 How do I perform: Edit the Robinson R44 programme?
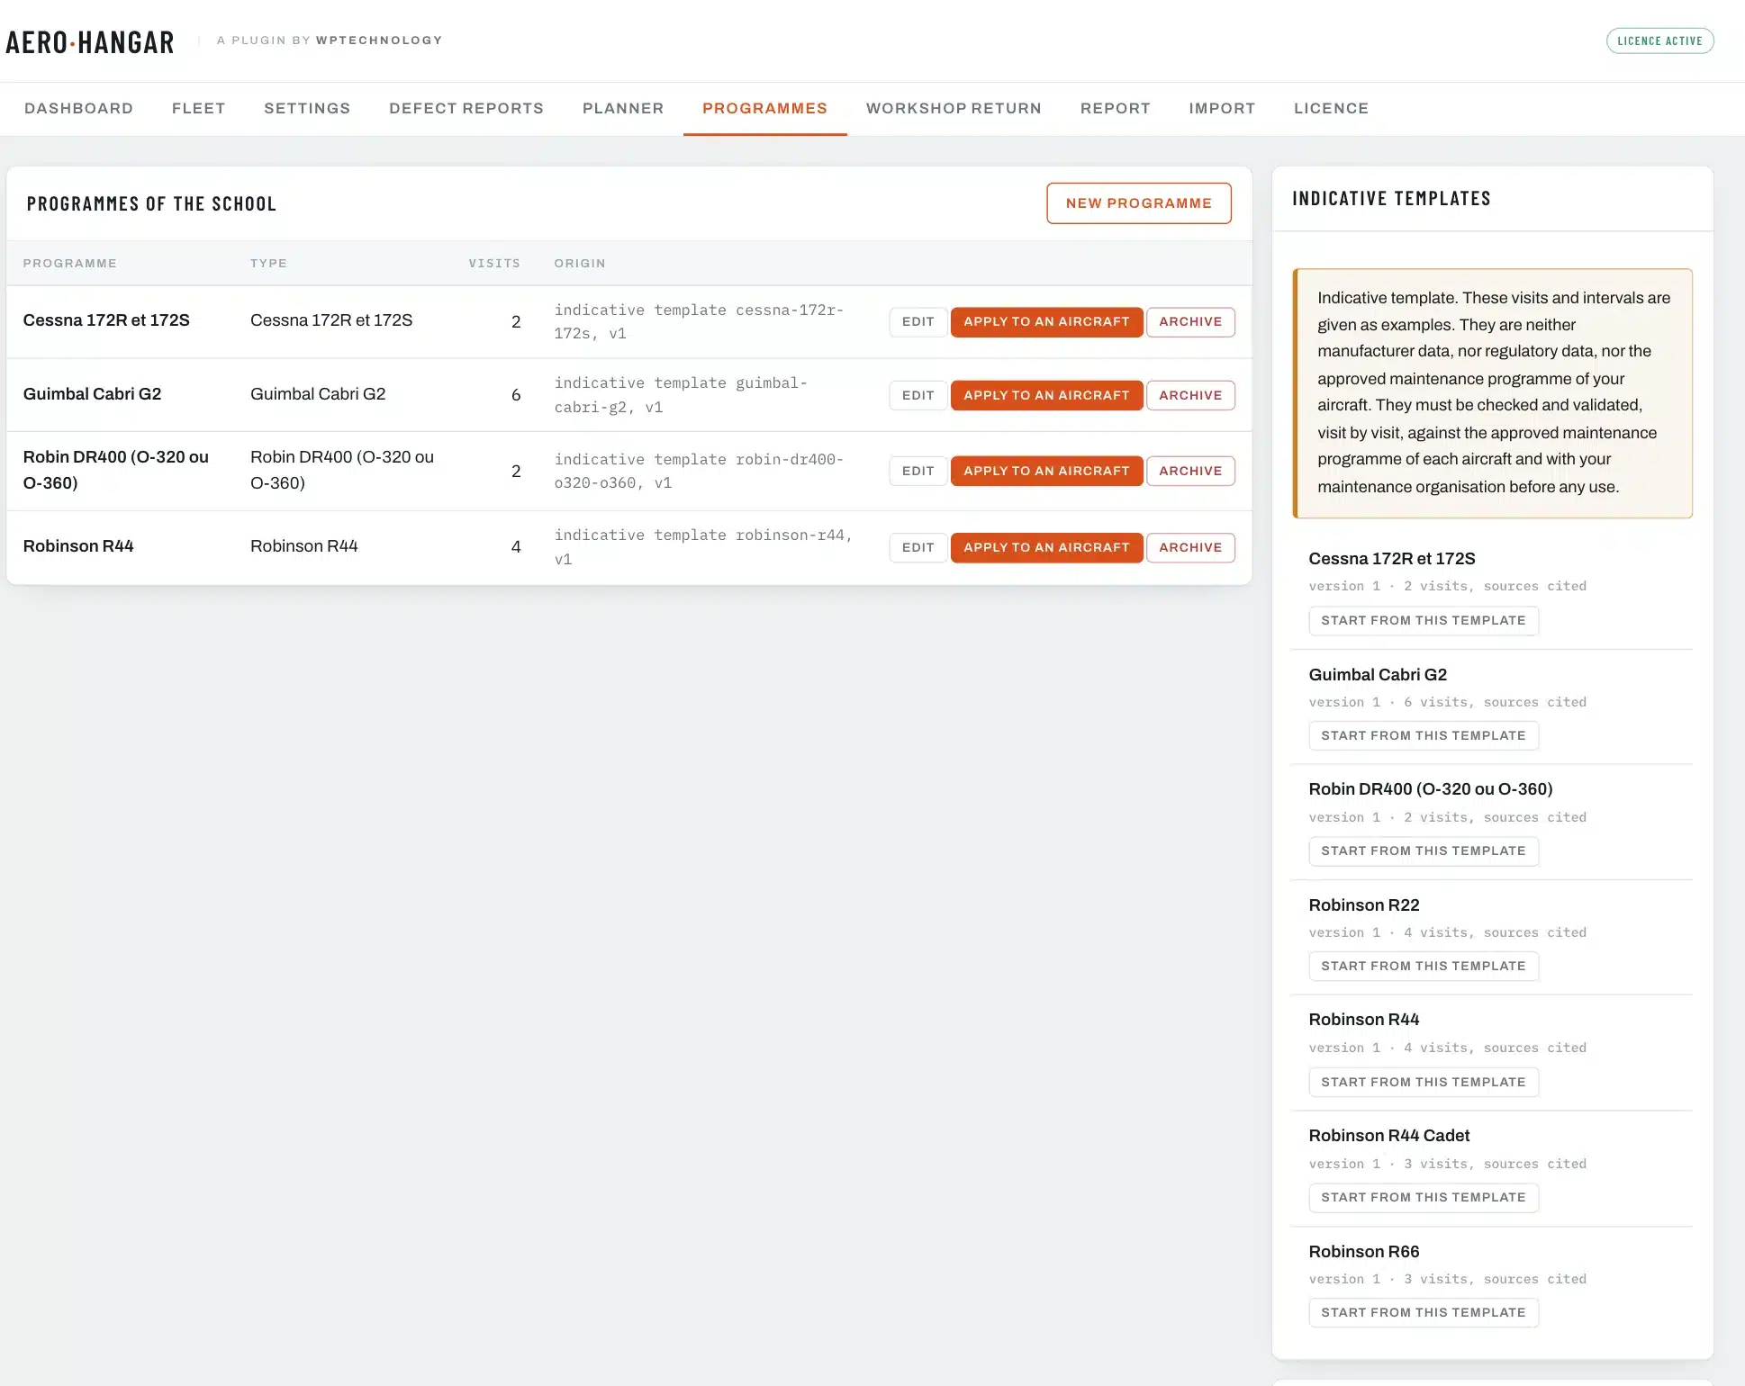click(x=918, y=547)
